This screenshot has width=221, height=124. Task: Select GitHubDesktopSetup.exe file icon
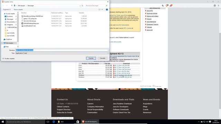pyautogui.click(x=22, y=23)
